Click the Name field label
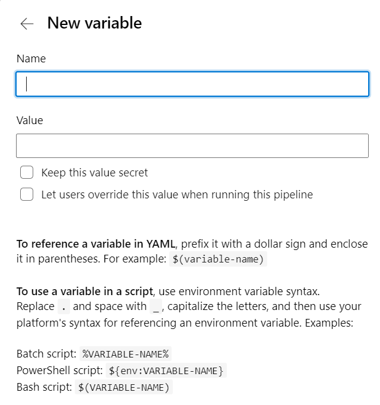380x405 pixels. pos(31,59)
